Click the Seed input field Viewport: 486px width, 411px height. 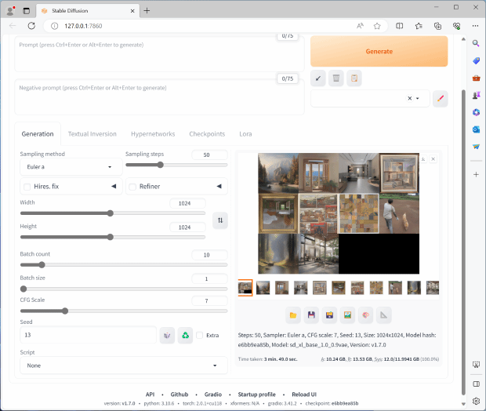[x=88, y=335]
